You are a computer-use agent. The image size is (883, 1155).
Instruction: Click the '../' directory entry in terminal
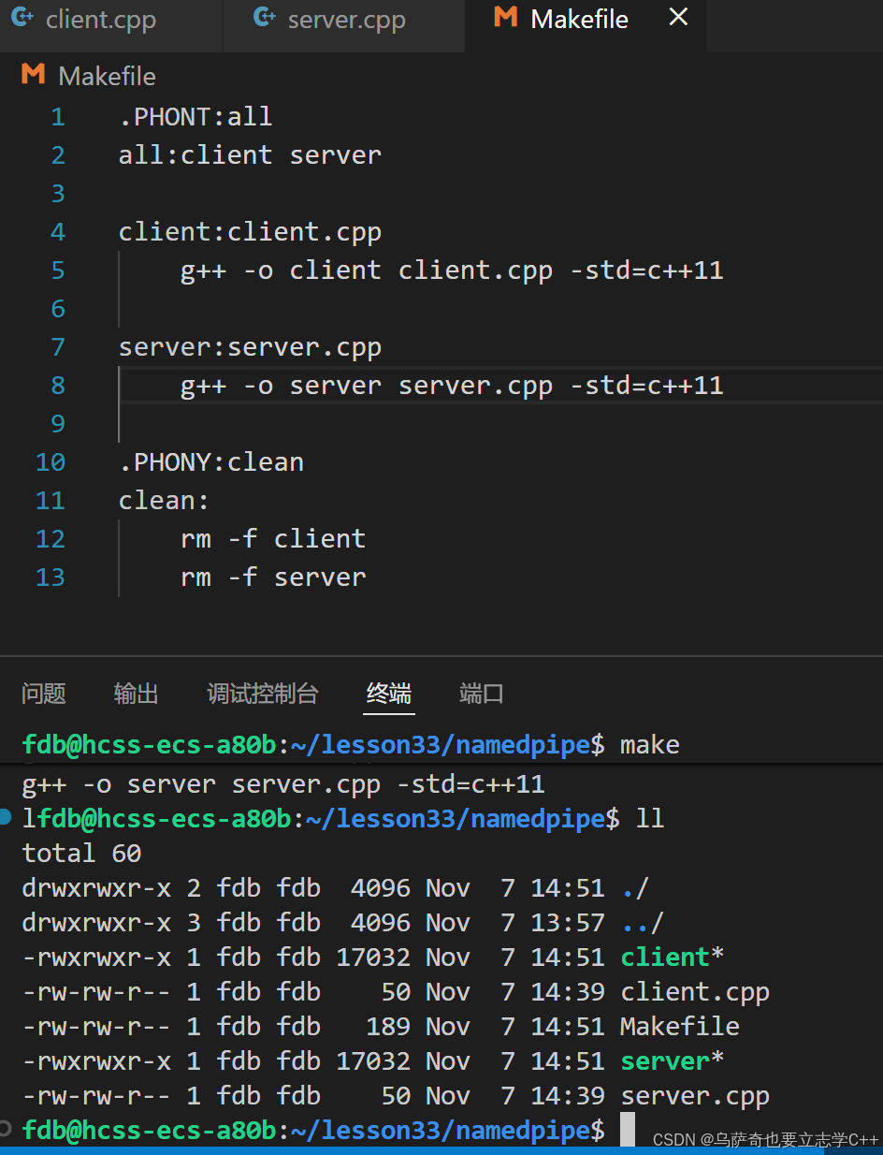pos(642,923)
